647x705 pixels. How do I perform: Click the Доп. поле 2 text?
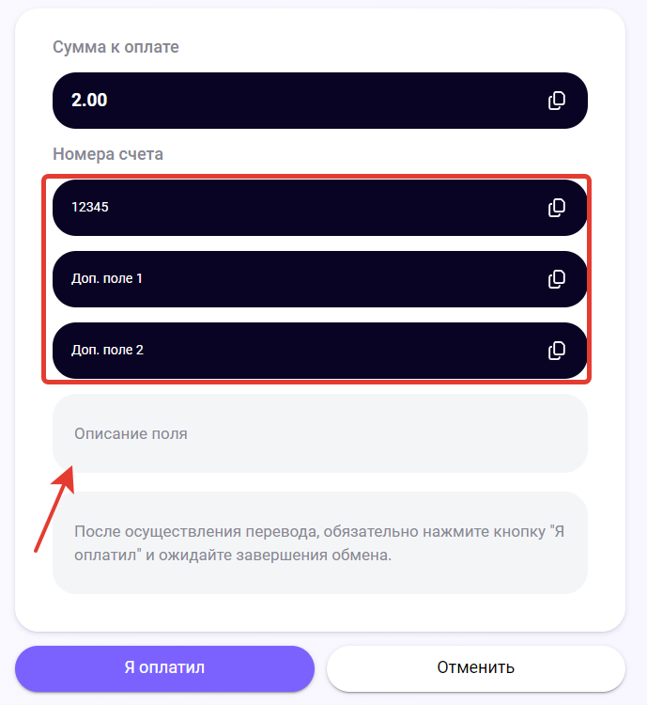tap(107, 351)
